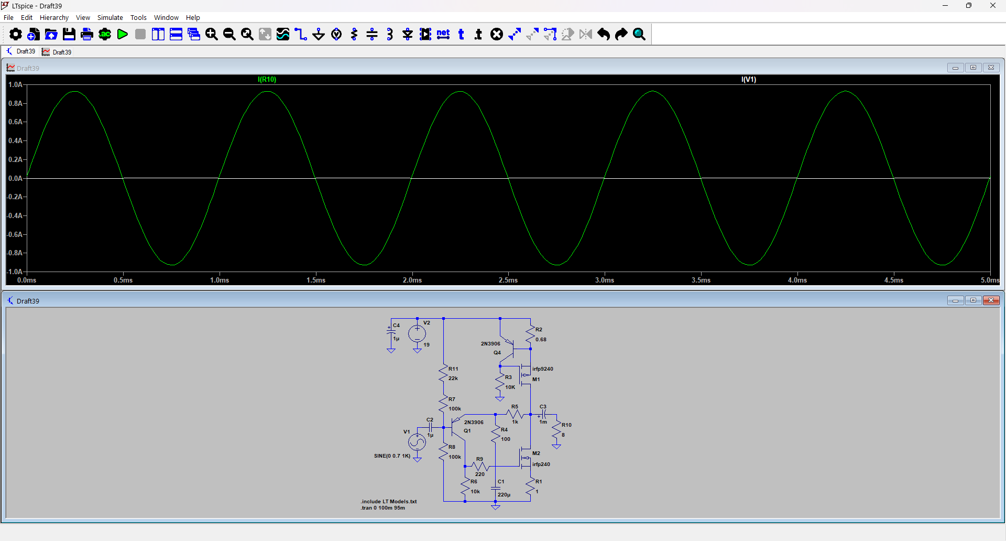
Task: Select the SPICE directive tool
Action: [x=479, y=35]
